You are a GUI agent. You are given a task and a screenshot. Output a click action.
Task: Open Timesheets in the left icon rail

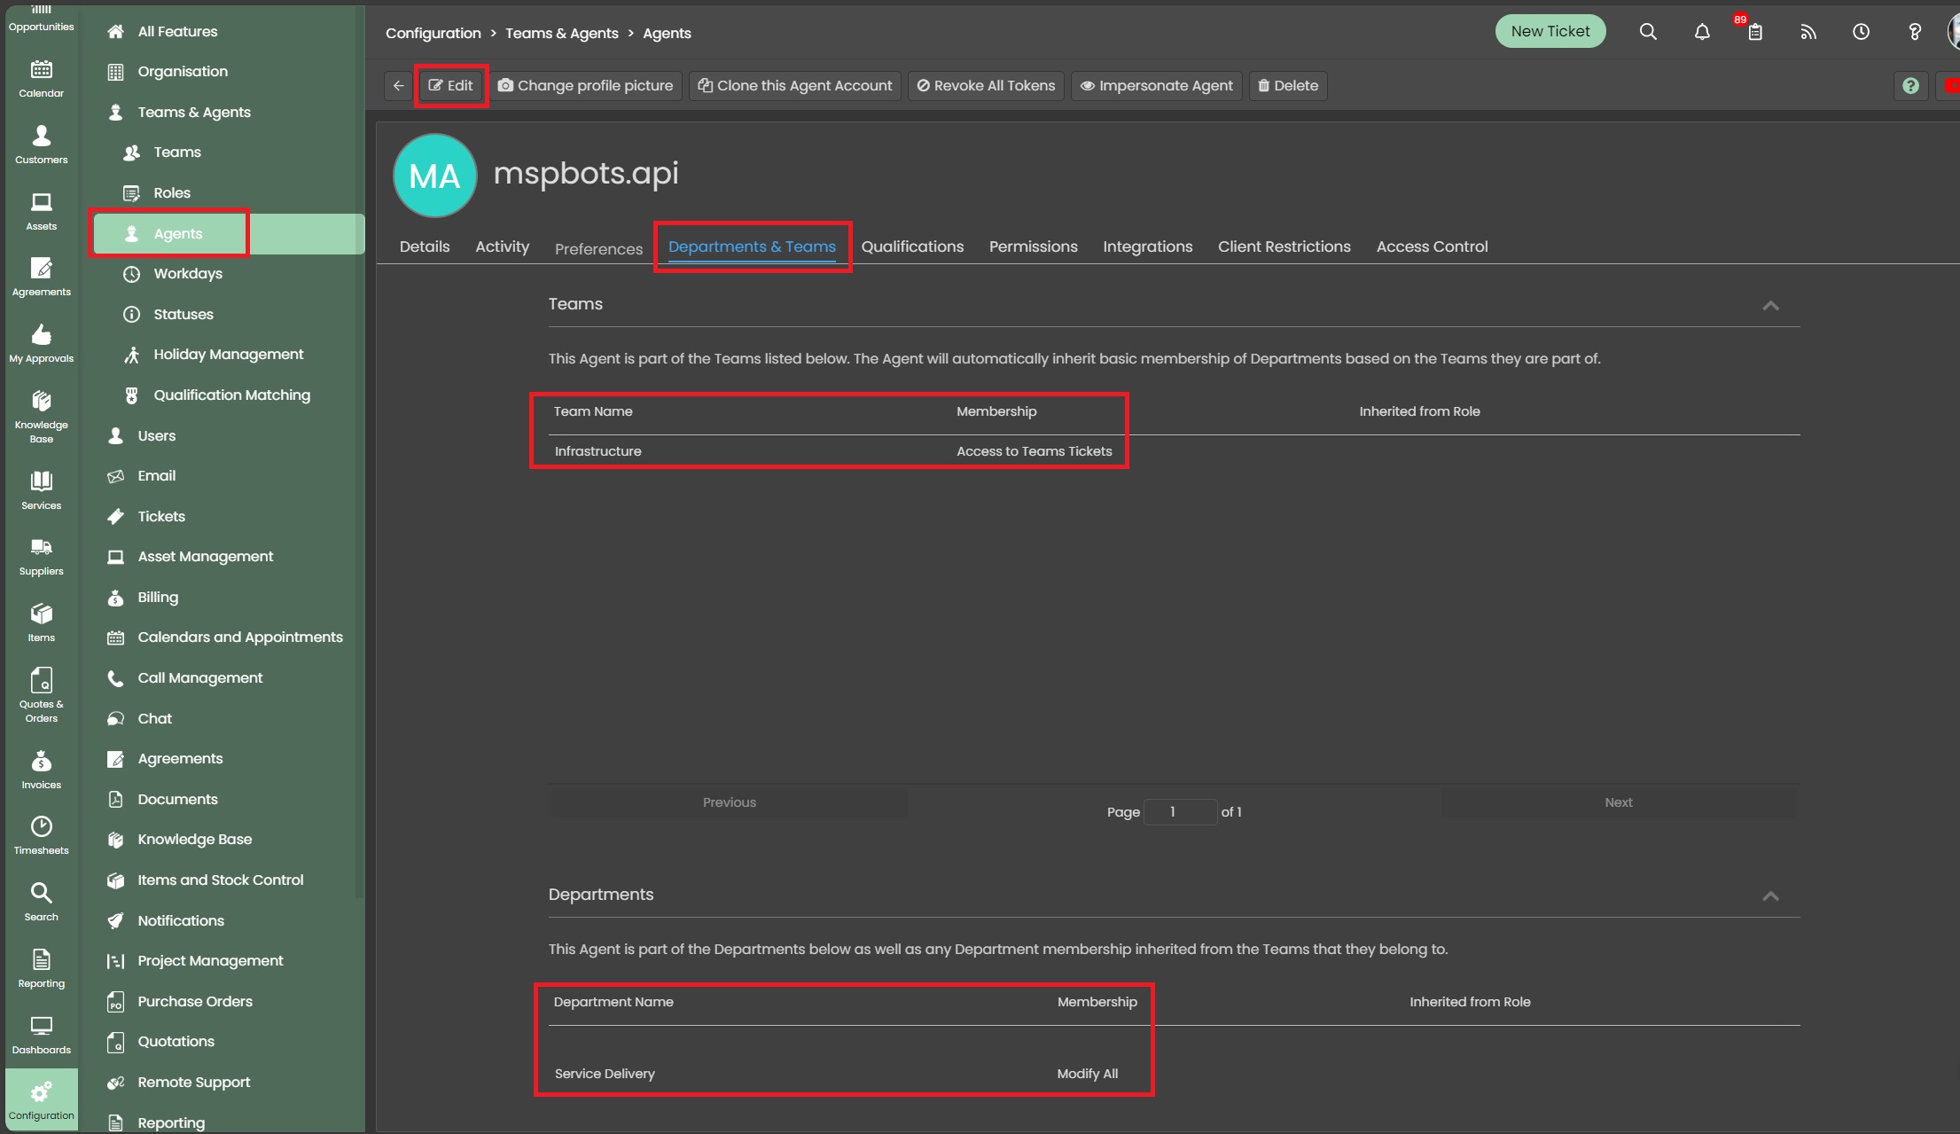tap(41, 835)
